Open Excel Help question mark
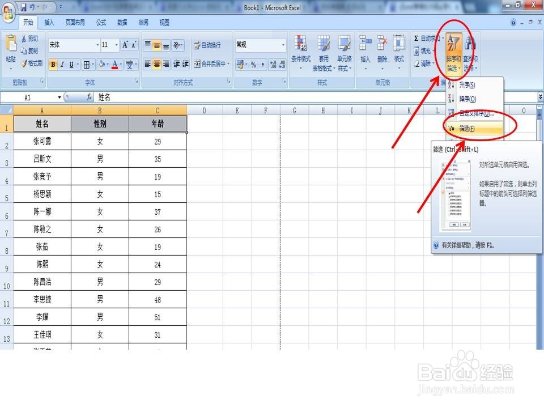Image resolution: width=544 pixels, height=408 pixels. [x=513, y=23]
